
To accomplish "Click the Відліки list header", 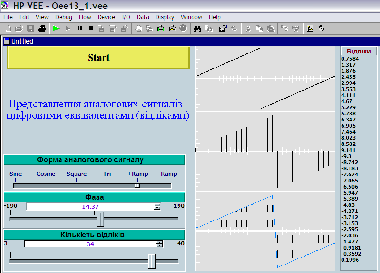I will tap(358, 51).
